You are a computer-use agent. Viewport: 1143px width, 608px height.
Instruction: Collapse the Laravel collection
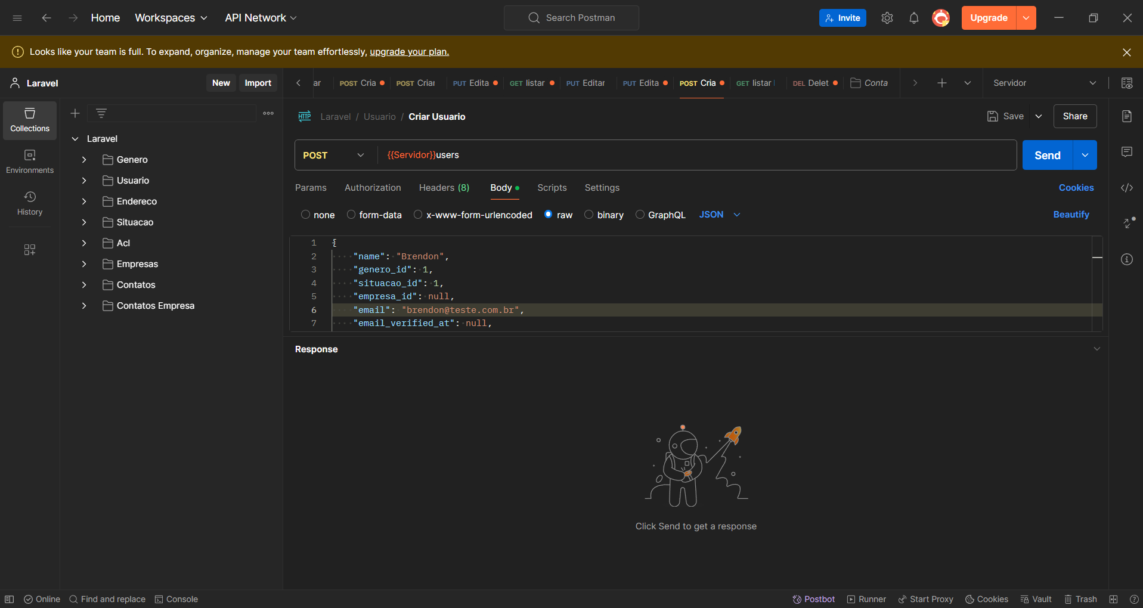click(x=75, y=139)
